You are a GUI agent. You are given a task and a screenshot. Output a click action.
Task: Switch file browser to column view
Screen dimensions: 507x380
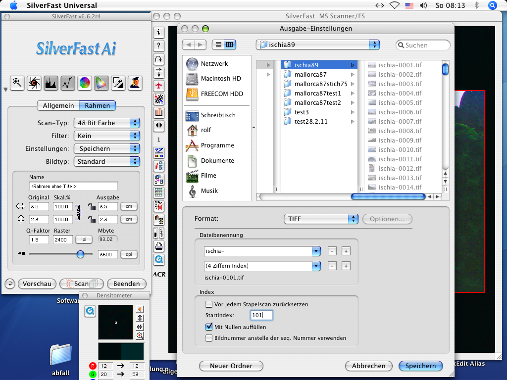230,45
